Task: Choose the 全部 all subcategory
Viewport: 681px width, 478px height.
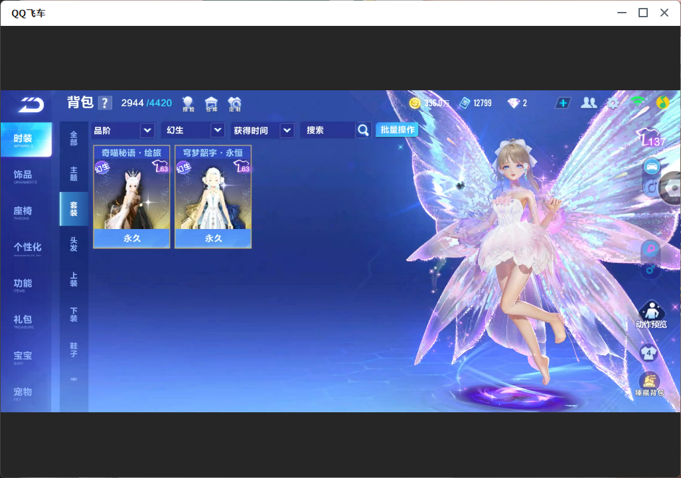Action: point(74,139)
